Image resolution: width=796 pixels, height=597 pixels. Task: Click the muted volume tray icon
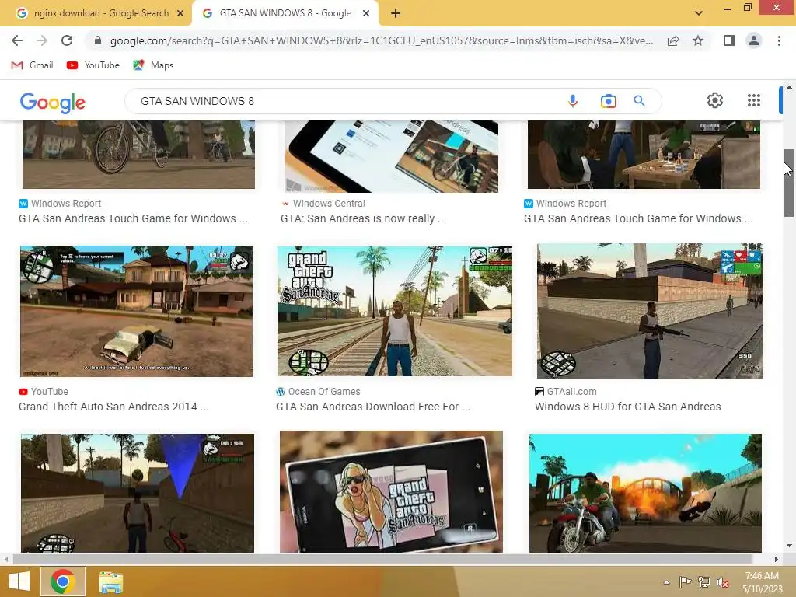pyautogui.click(x=723, y=582)
